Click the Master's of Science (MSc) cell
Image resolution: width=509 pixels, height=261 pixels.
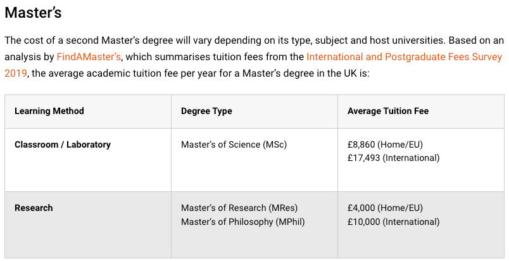234,144
